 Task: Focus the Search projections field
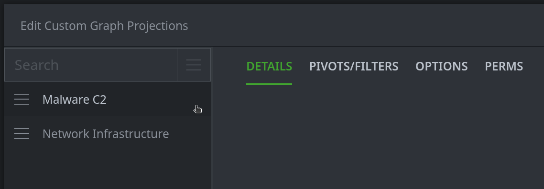point(91,65)
